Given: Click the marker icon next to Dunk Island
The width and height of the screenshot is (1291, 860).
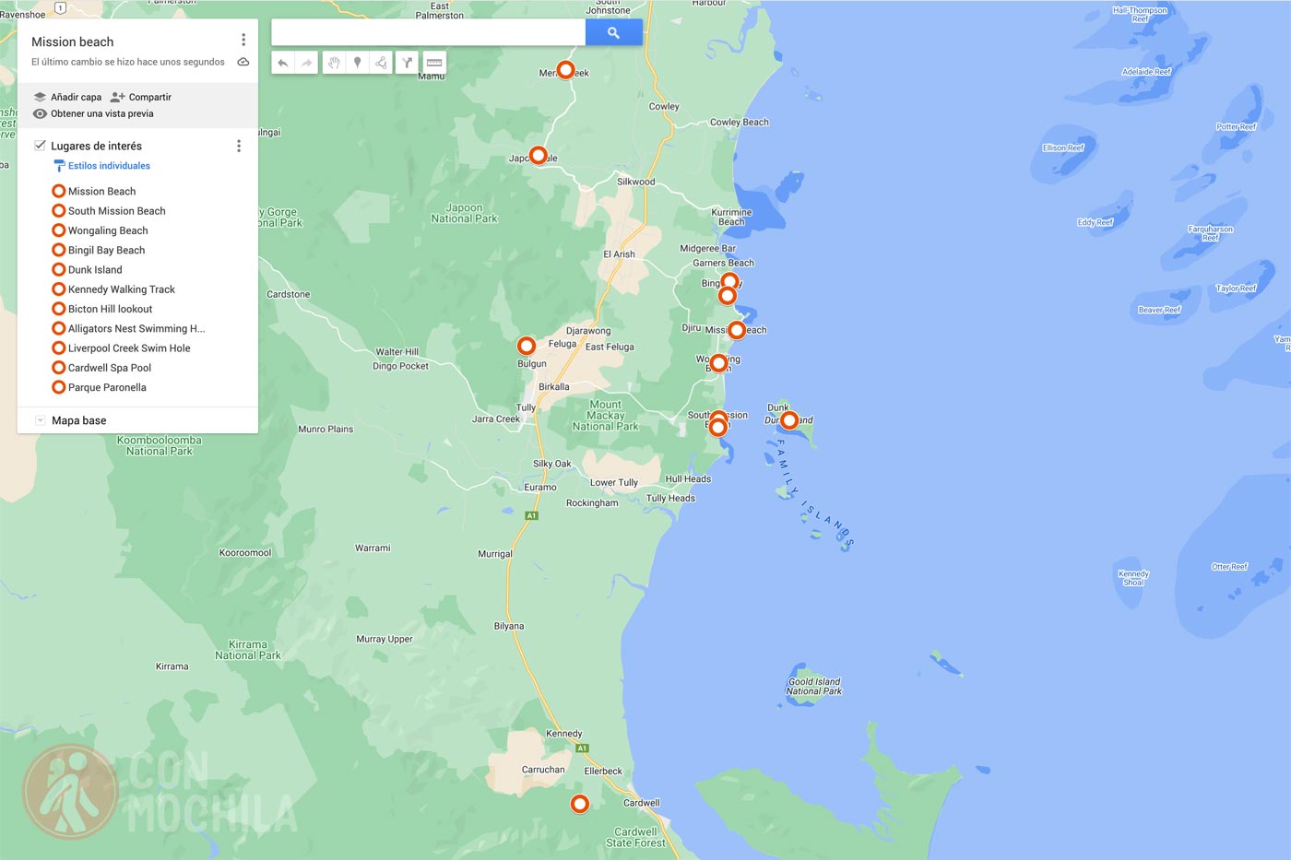Looking at the screenshot, I should pyautogui.click(x=58, y=269).
